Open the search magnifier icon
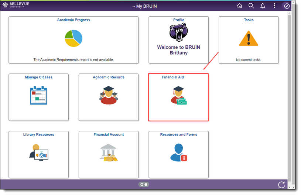Image resolution: width=301 pixels, height=195 pixels. pyautogui.click(x=251, y=6)
